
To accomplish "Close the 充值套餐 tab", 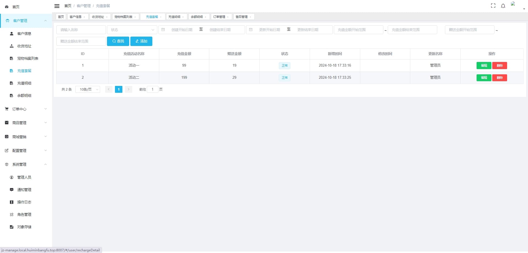I will click(x=161, y=17).
